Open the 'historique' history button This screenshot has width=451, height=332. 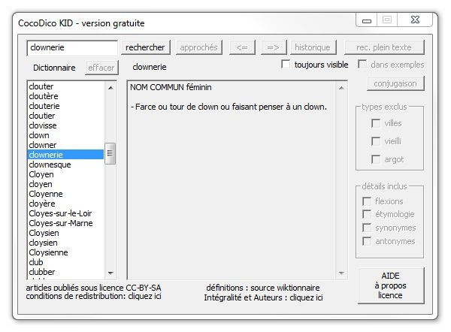pos(312,47)
